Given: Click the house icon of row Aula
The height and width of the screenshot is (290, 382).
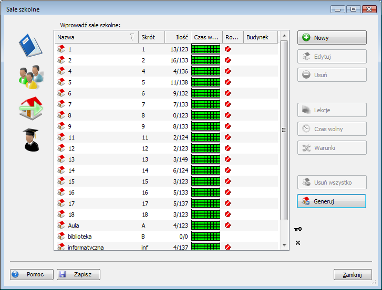Looking at the screenshot, I should pos(61,225).
